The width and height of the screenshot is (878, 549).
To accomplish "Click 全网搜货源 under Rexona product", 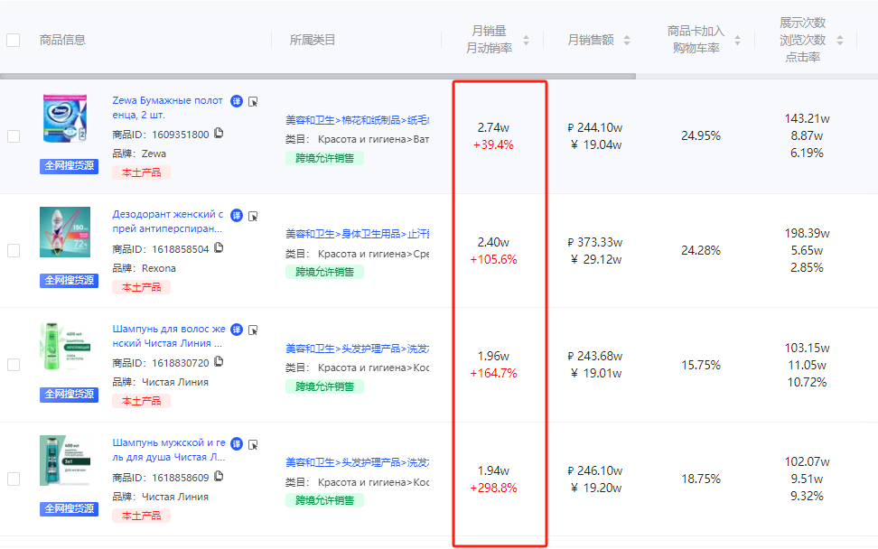I will click(69, 281).
